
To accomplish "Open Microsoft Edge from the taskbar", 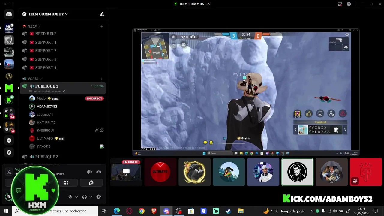I will [x=117, y=211].
